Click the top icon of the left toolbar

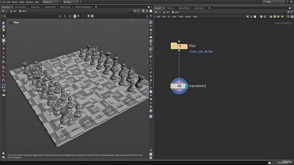point(4,23)
